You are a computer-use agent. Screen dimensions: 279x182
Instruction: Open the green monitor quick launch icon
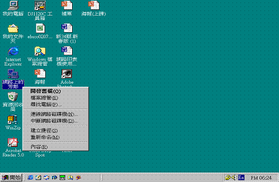coord(62,177)
